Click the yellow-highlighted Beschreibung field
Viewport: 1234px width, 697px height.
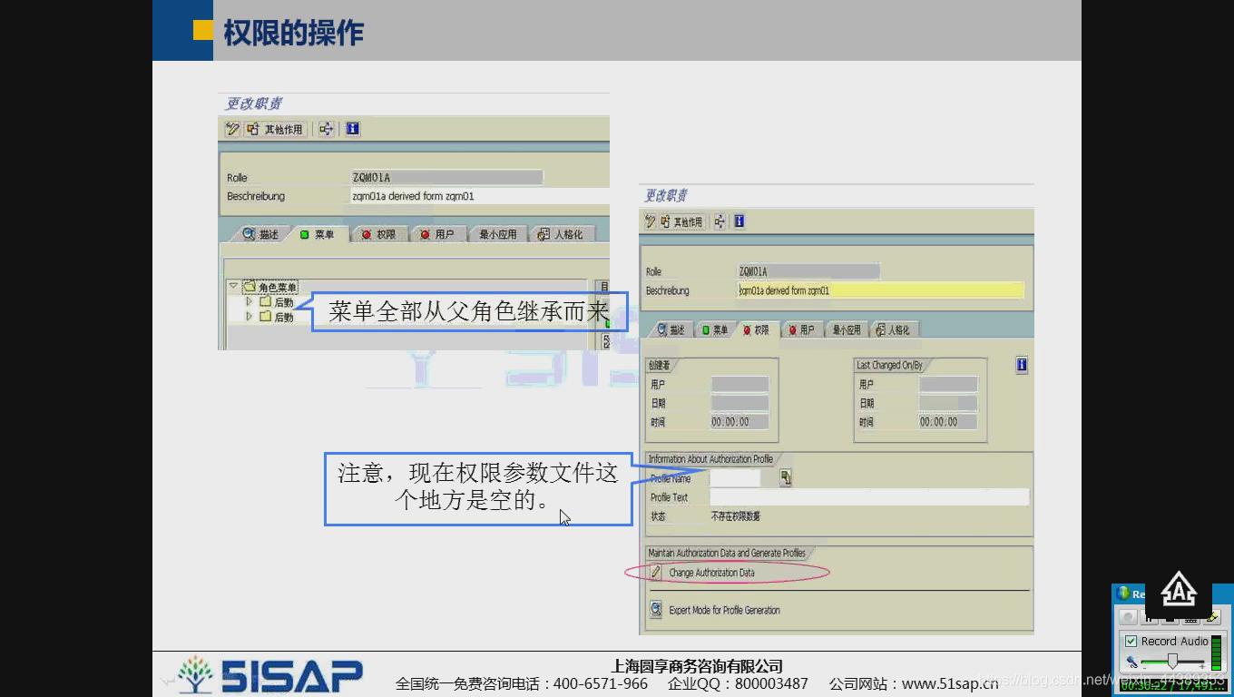pos(880,290)
